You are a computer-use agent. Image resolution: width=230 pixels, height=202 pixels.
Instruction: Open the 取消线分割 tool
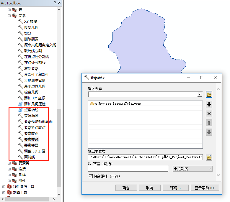[33, 51]
